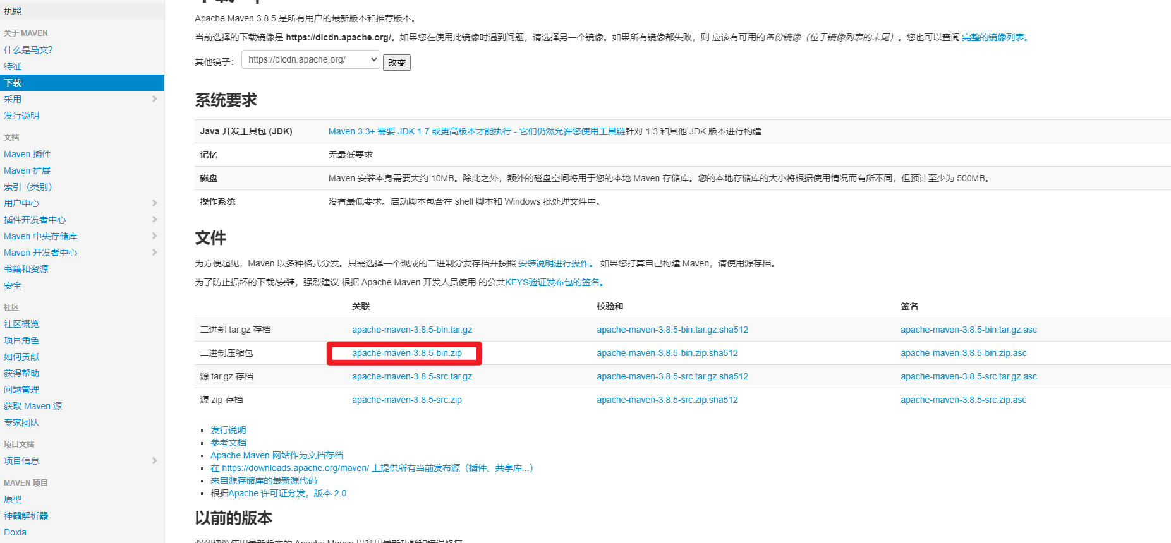Open 专家团队 sidebar link

point(21,422)
